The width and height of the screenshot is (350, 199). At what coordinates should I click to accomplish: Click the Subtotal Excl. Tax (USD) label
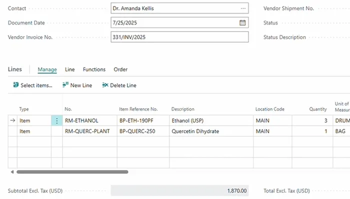coord(35,190)
